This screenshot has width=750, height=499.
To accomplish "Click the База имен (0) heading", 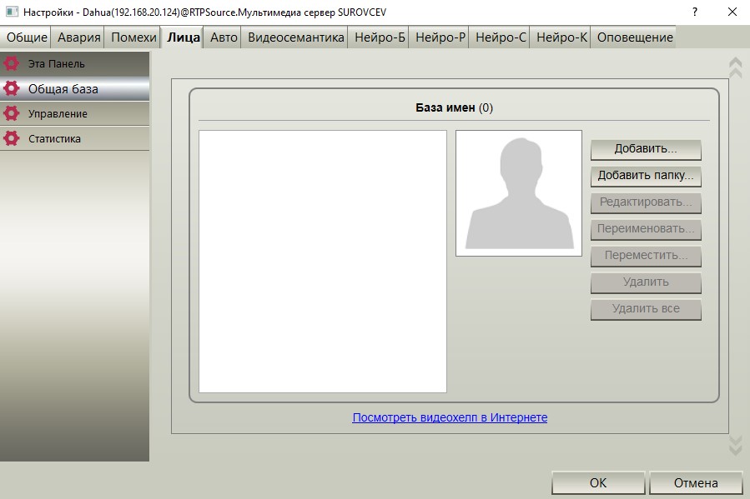I will 454,107.
